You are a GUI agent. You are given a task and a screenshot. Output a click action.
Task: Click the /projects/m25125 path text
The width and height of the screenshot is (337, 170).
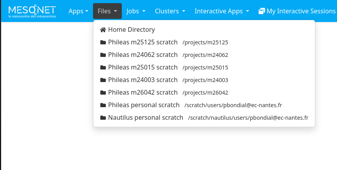[205, 42]
